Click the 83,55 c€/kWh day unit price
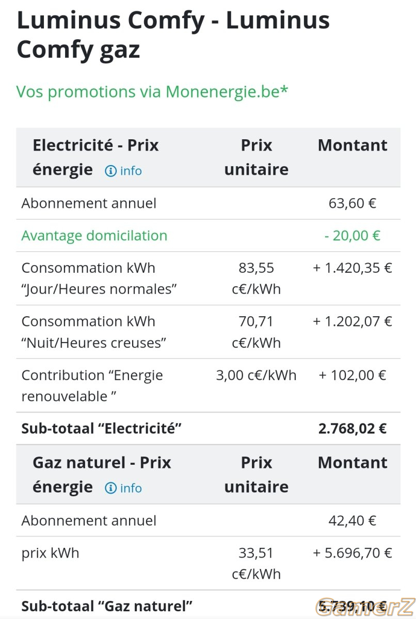 click(x=257, y=279)
